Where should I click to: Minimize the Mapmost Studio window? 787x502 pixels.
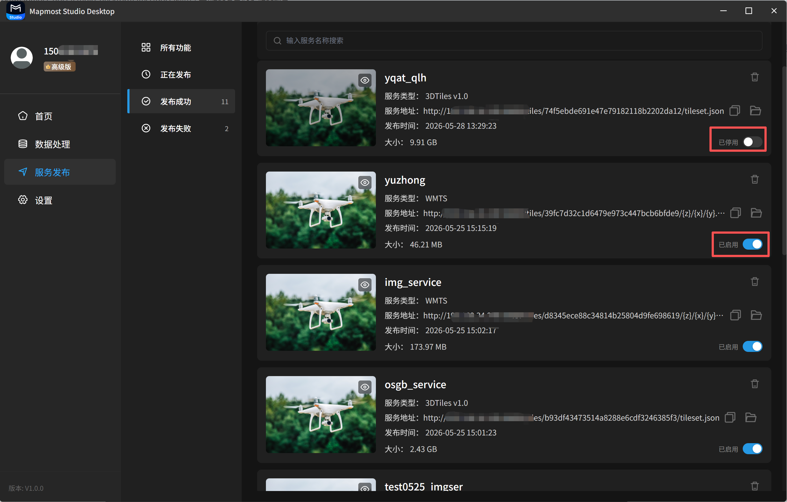point(723,11)
